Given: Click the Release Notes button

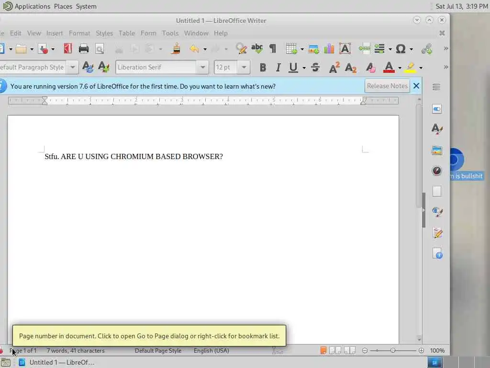Looking at the screenshot, I should click(387, 86).
